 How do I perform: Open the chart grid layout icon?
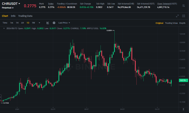tap(183, 16)
